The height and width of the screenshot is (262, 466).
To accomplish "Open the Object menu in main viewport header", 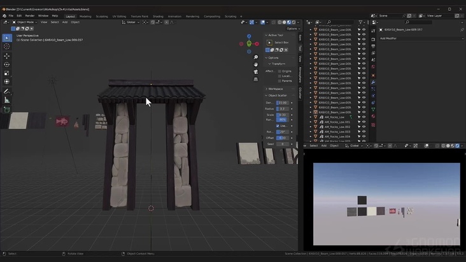I will (75, 22).
